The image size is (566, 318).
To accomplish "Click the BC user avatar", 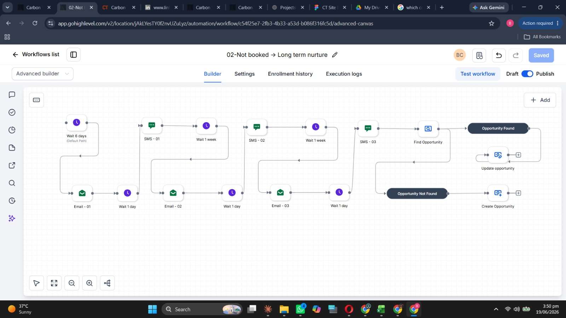I will pos(460,55).
